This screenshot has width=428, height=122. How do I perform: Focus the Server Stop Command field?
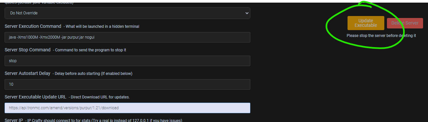pos(127,61)
